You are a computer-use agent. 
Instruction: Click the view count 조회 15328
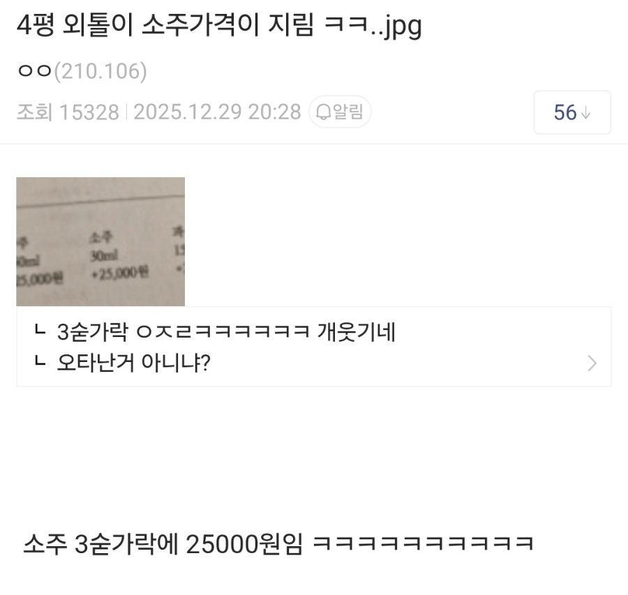[68, 112]
